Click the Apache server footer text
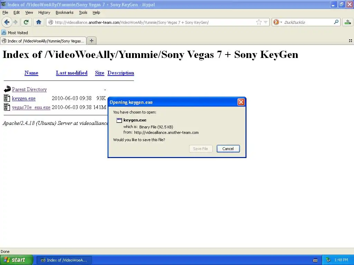This screenshot has width=354, height=265. [x=55, y=123]
